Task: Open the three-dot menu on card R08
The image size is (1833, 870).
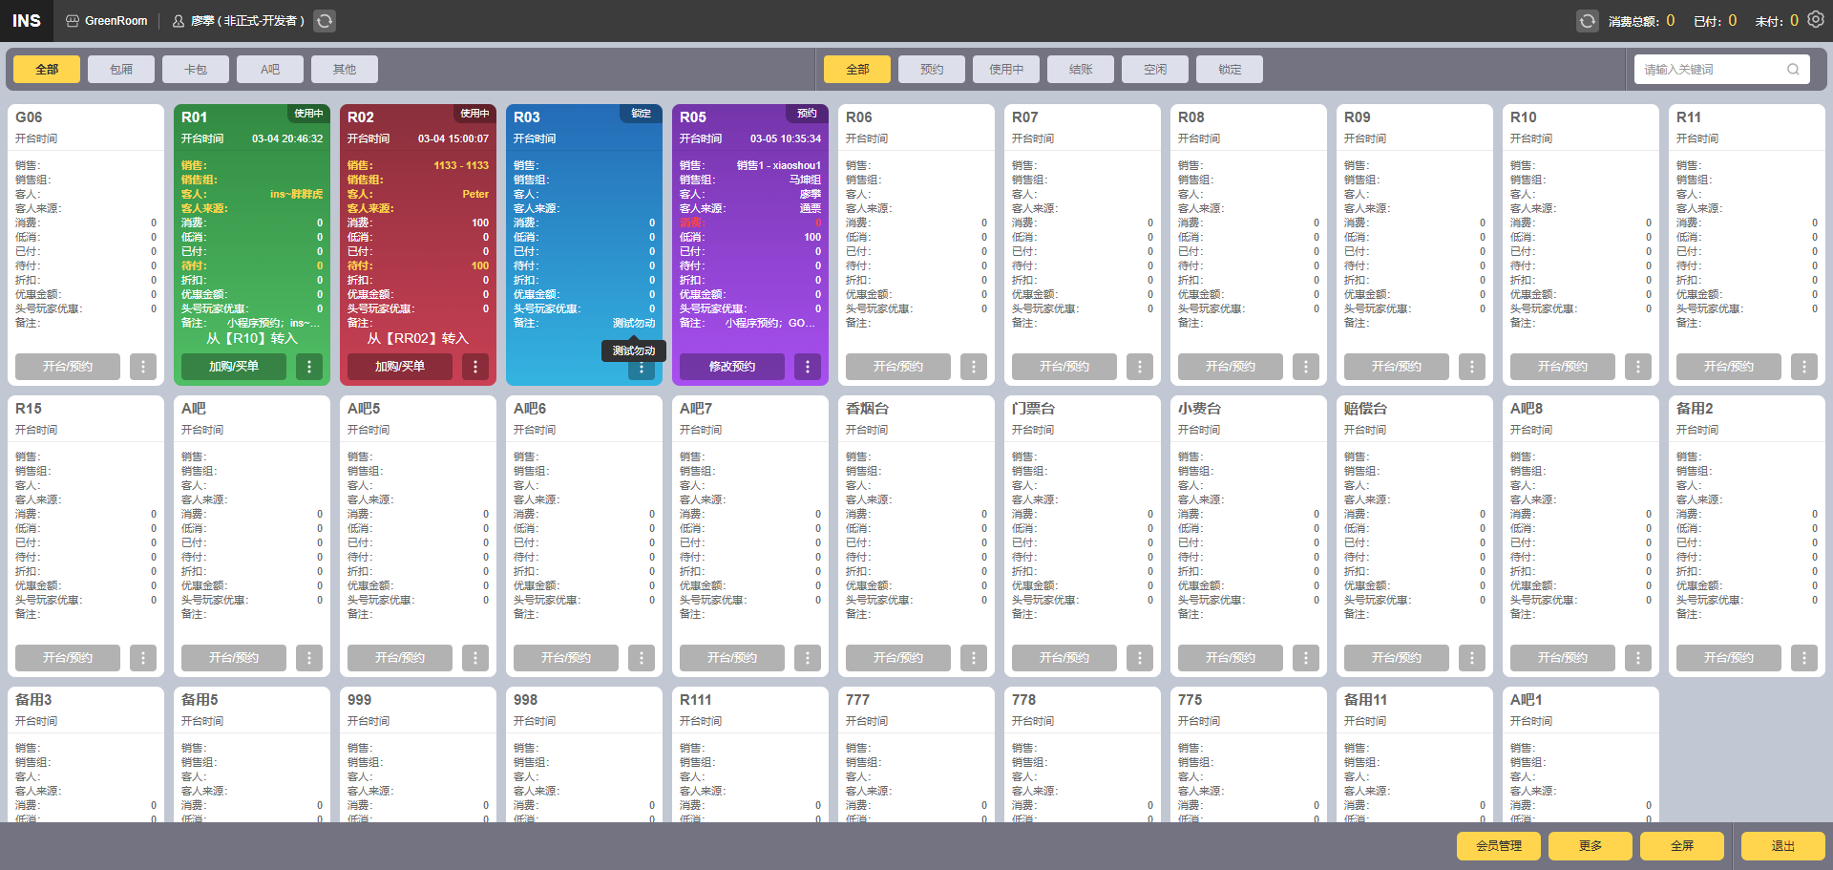Action: pyautogui.click(x=1306, y=367)
